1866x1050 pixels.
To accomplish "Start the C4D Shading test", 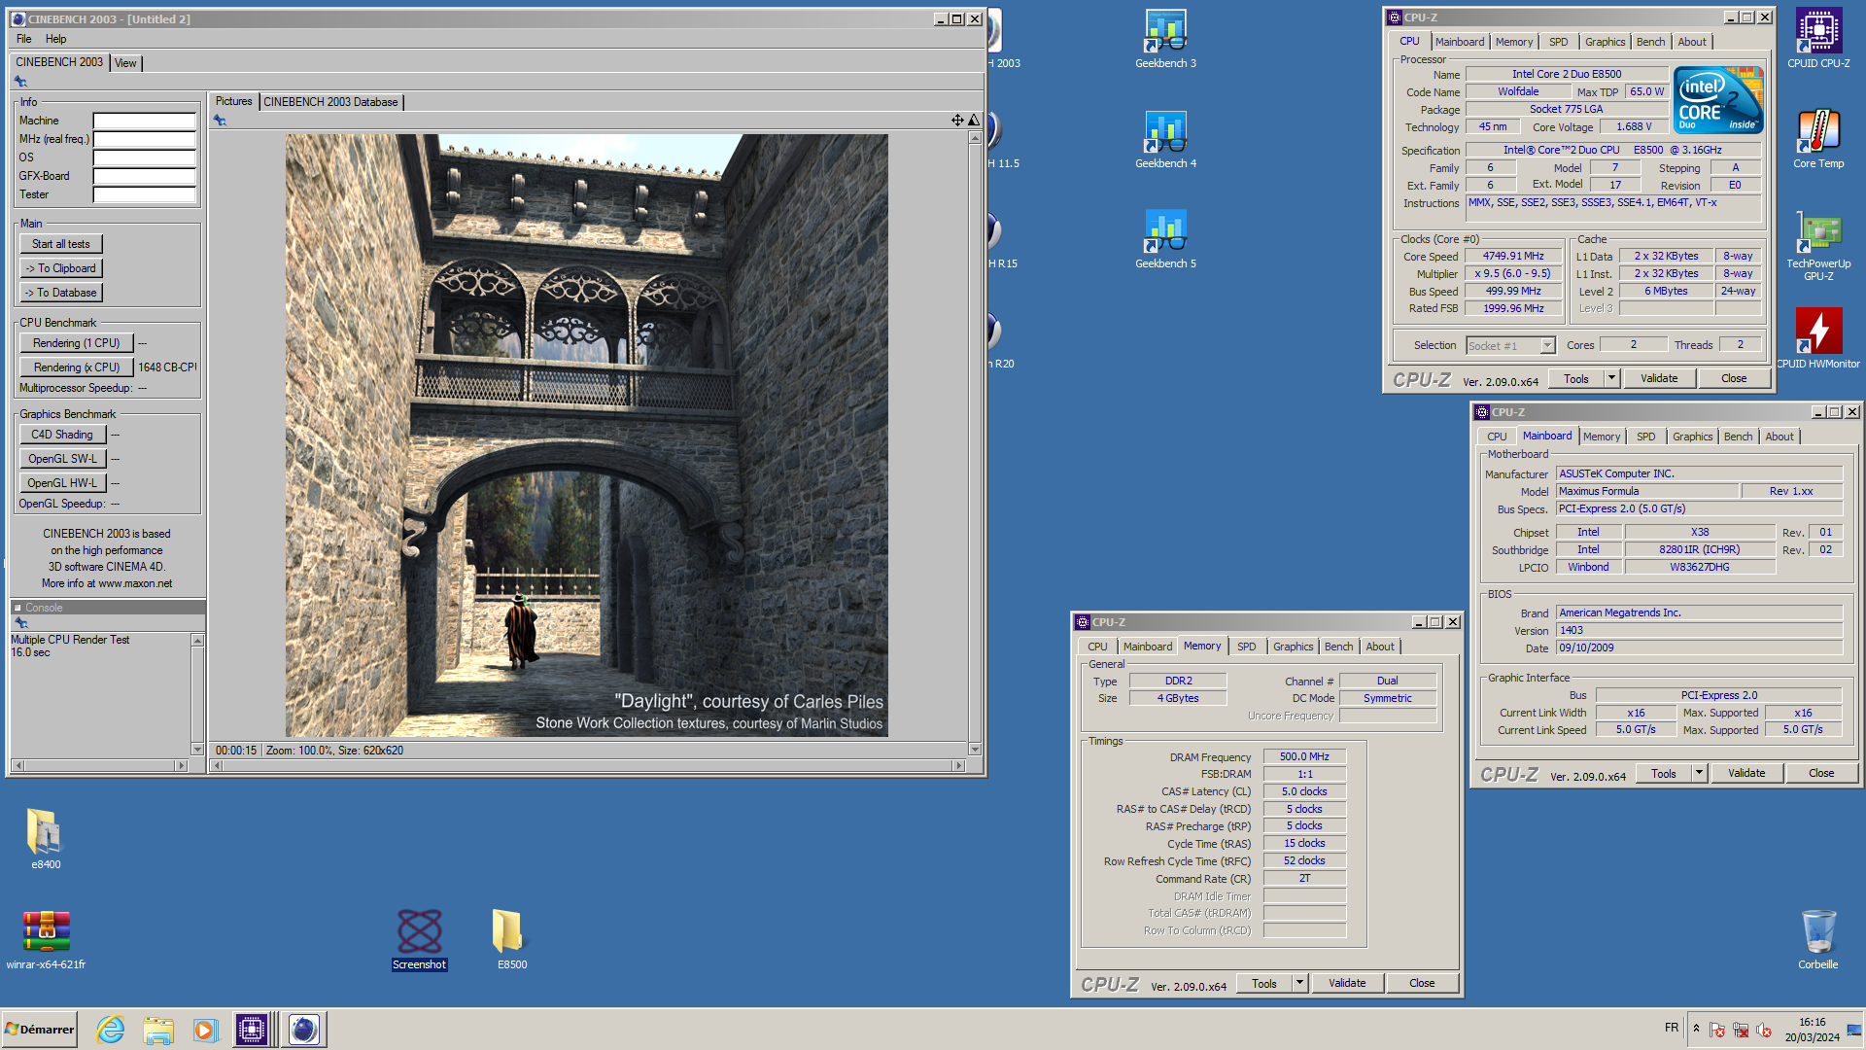I will [62, 435].
